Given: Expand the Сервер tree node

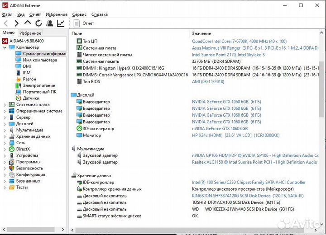Looking at the screenshot, I should point(5,117).
